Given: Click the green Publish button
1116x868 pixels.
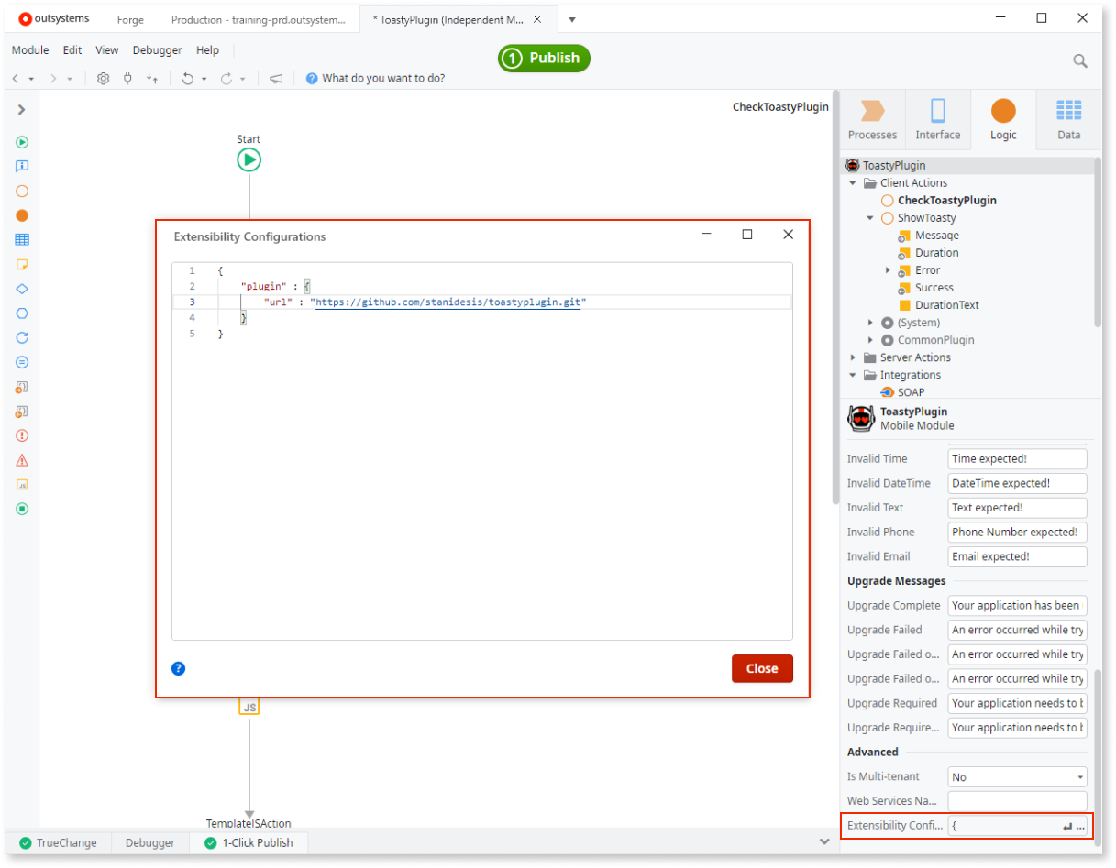Looking at the screenshot, I should pos(545,59).
